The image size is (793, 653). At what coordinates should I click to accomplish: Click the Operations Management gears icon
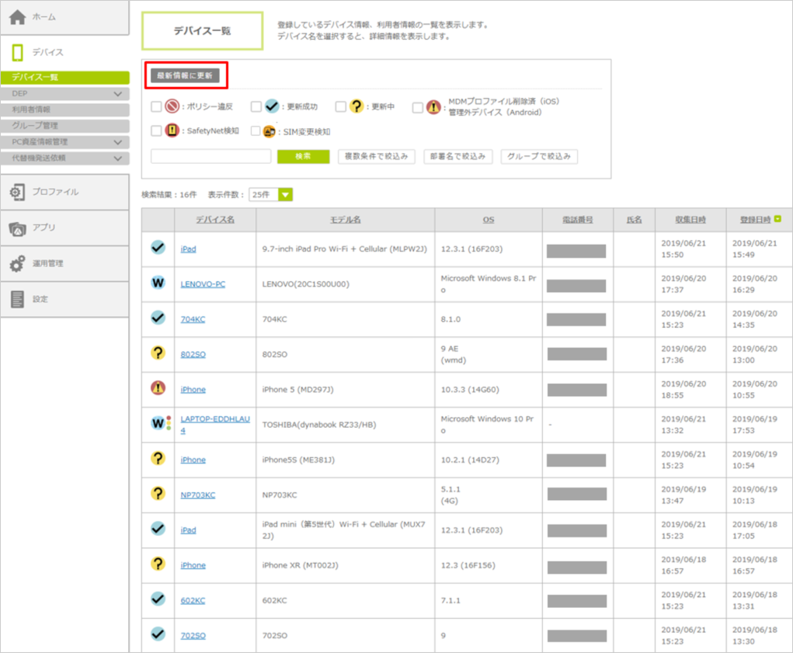[17, 264]
